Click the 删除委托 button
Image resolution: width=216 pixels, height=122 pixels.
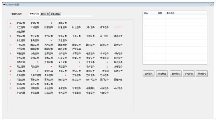coord(176,74)
